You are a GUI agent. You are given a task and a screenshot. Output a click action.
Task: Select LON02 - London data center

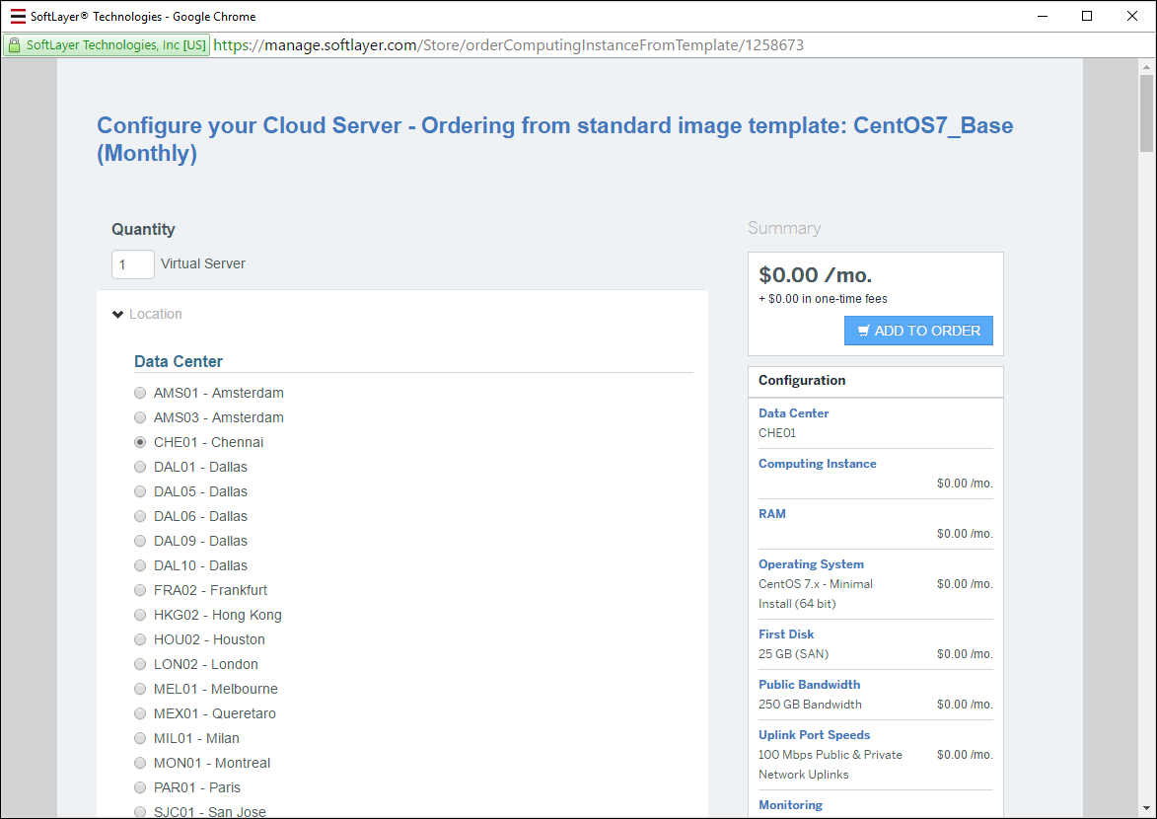(x=140, y=664)
